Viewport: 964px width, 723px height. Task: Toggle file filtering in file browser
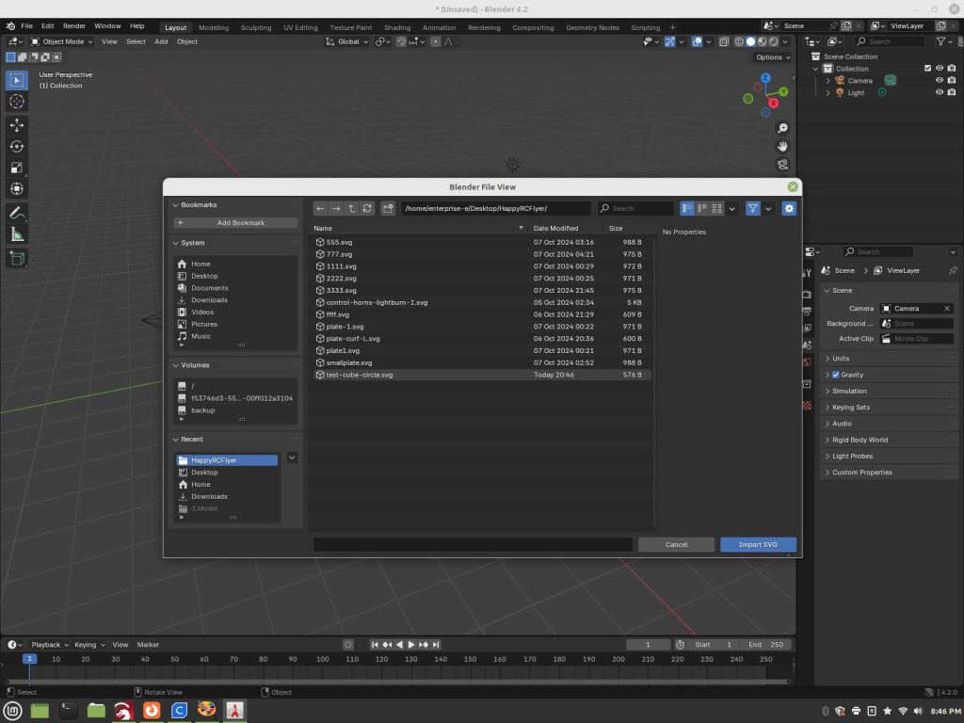(752, 208)
